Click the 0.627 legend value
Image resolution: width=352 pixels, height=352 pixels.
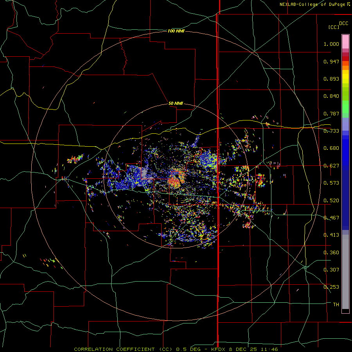(x=331, y=166)
